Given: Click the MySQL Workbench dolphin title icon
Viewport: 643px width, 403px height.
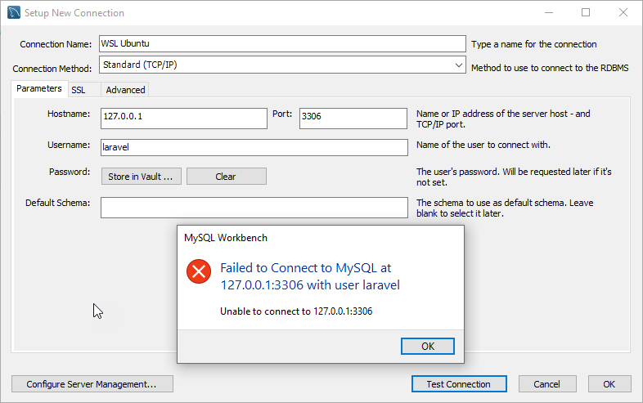Looking at the screenshot, I should click(x=13, y=13).
